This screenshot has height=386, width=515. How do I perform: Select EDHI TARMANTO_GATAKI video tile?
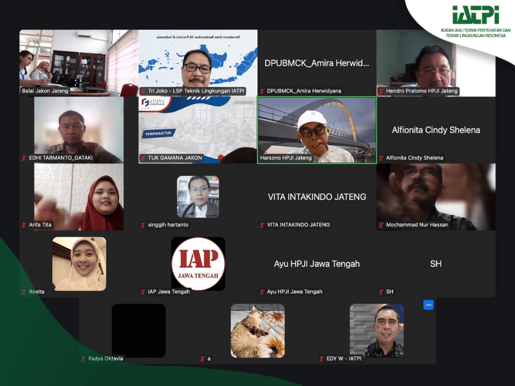[x=79, y=130]
